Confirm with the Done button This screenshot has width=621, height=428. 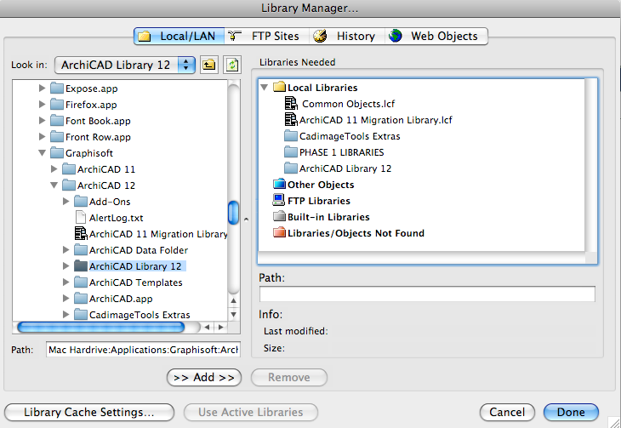[x=571, y=412]
